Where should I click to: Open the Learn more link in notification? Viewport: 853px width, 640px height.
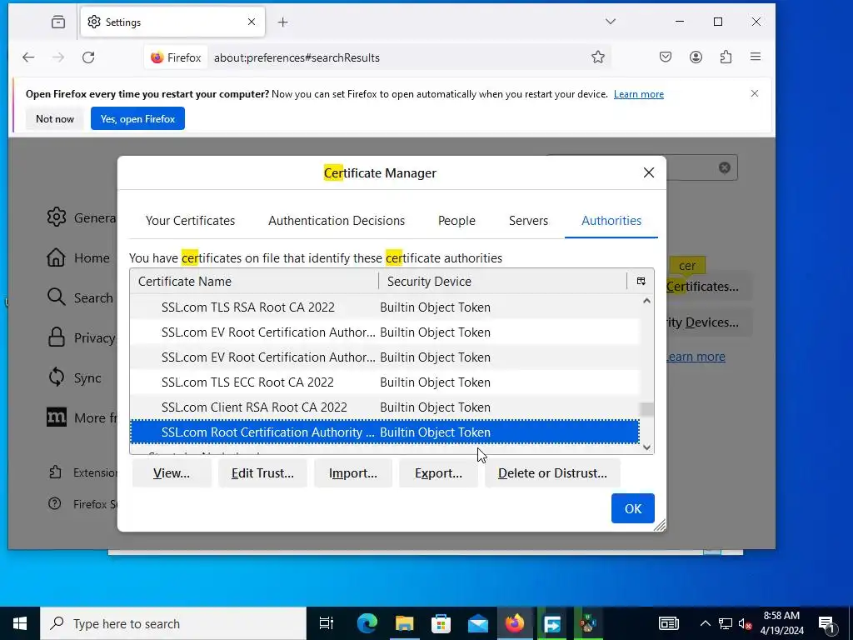point(639,94)
